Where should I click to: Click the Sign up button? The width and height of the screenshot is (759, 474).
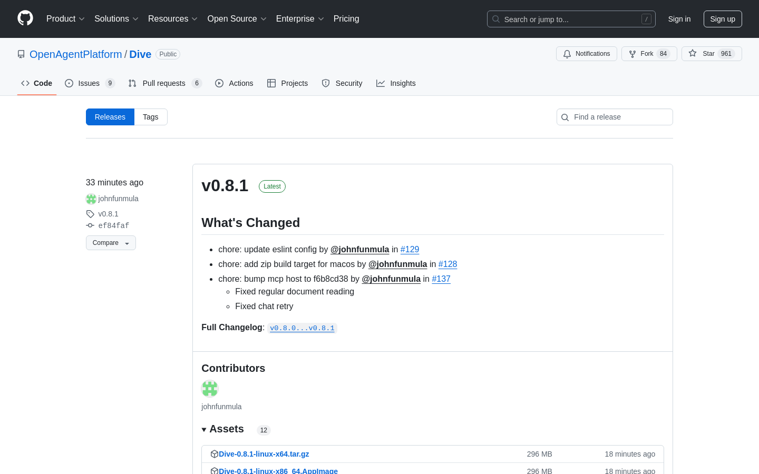(723, 19)
